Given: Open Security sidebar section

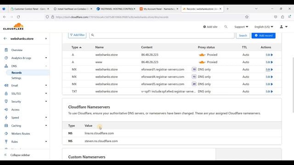Looking at the screenshot, I should [16, 102].
